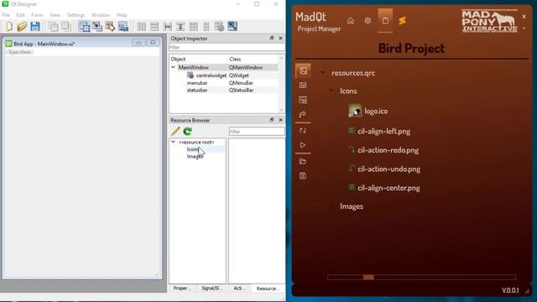Screen dimensions: 537x302
Task: Click the play/run triangle icon in MadQt sidebar
Action: coord(303,145)
